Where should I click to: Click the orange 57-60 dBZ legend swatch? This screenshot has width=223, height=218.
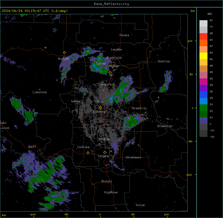tap(203, 43)
